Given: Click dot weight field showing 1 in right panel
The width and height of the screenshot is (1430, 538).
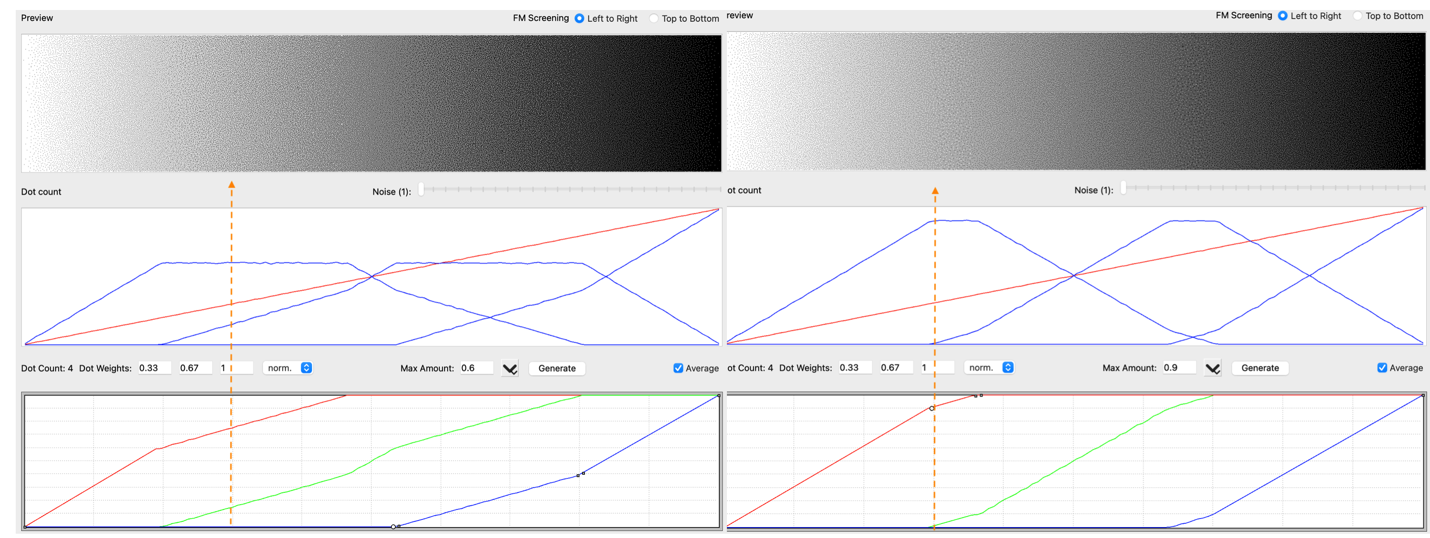Looking at the screenshot, I should [937, 367].
